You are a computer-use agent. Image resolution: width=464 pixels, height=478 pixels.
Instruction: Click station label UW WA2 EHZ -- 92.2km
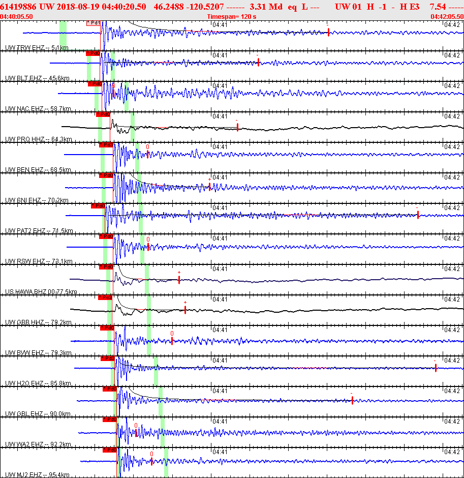point(38,444)
